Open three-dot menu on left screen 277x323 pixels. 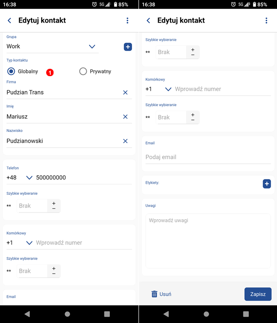tap(127, 20)
